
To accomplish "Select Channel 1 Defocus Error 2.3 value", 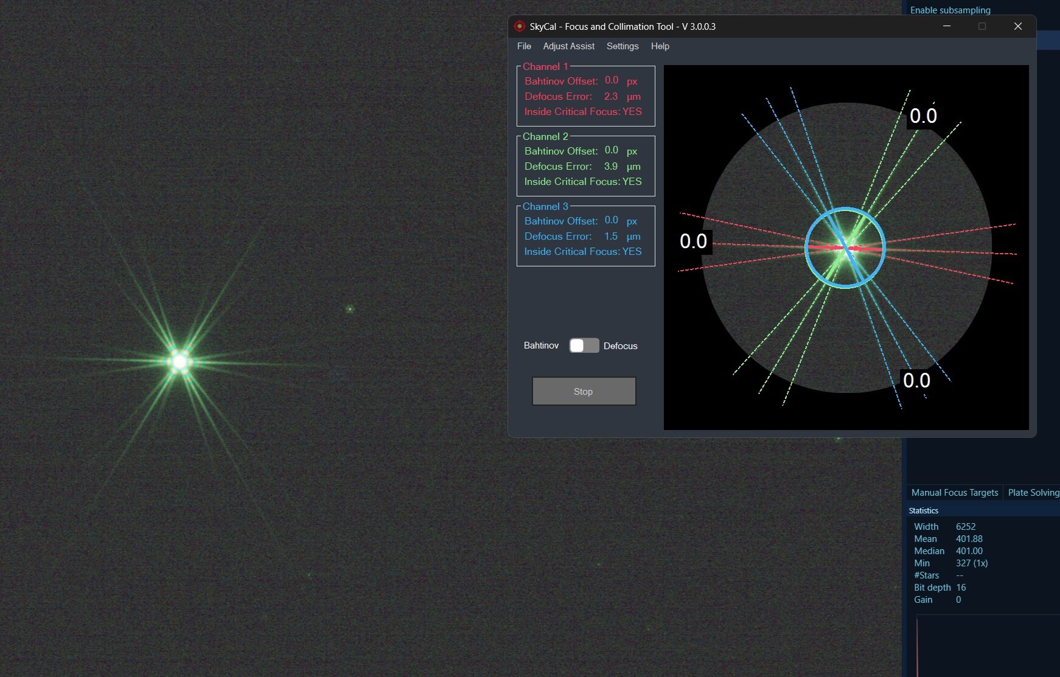I will (611, 96).
